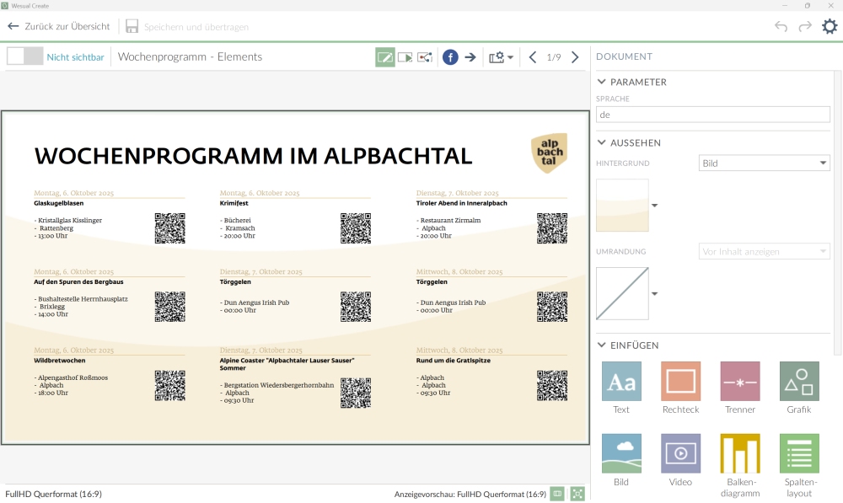
Task: Select the edit mode icon in toolbar
Action: tap(384, 57)
